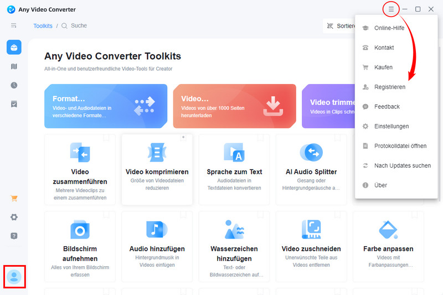Viewport: 443px width, 295px height.
Task: Open the Video komprimieren tool icon
Action: [x=157, y=152]
